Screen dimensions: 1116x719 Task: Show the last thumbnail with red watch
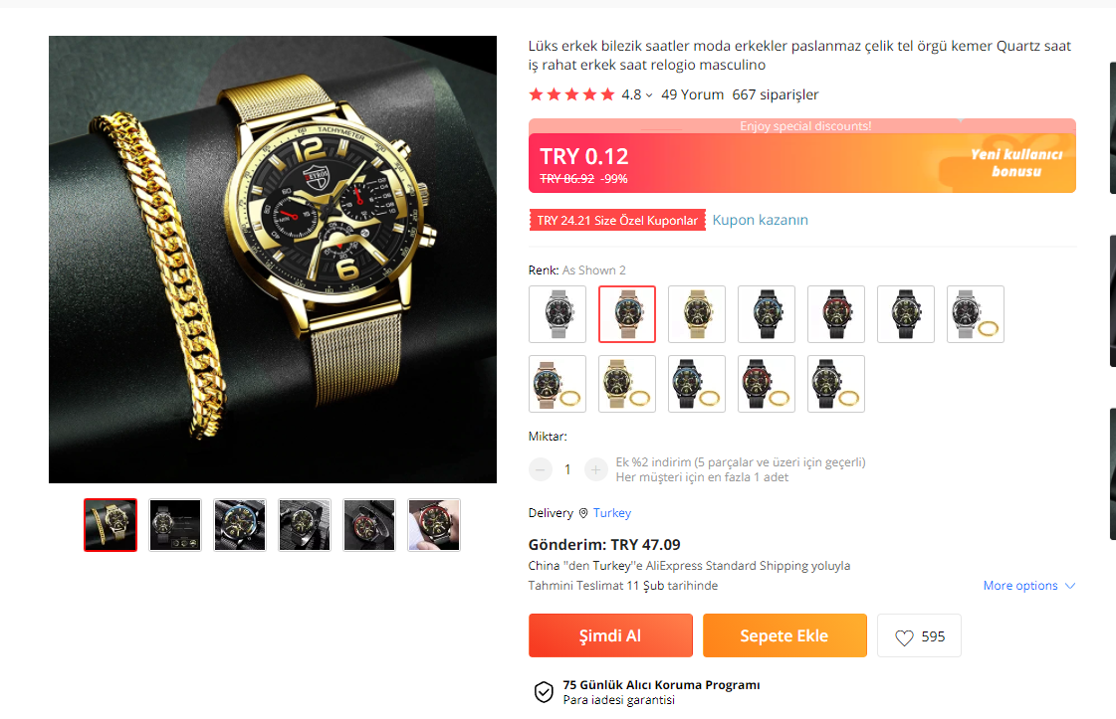click(x=434, y=525)
